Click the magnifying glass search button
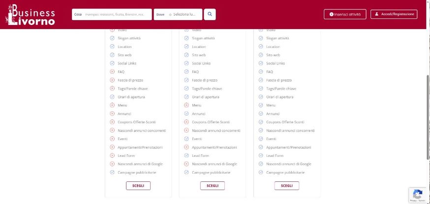The width and height of the screenshot is (430, 204). click(x=210, y=14)
